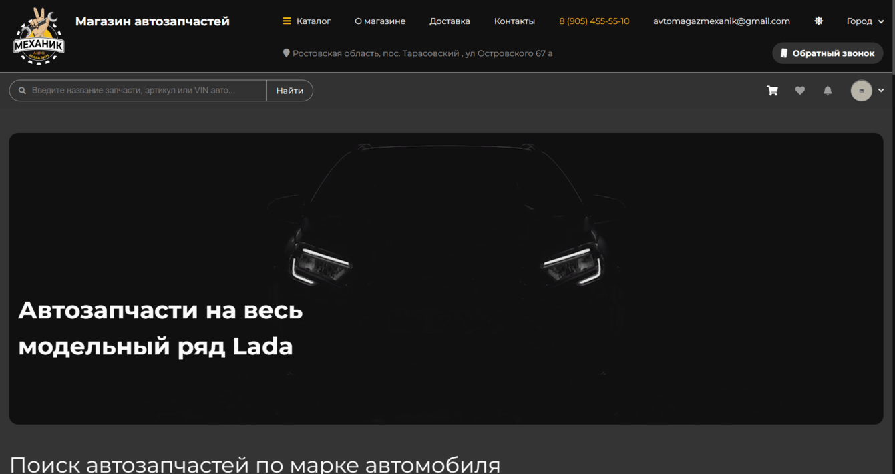Image resolution: width=895 pixels, height=474 pixels.
Task: Click the store address Ростовская область text
Action: [x=422, y=53]
